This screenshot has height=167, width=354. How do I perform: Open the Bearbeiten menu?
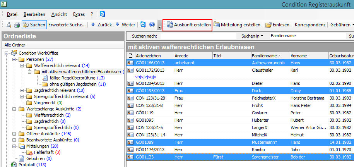coord(34,14)
